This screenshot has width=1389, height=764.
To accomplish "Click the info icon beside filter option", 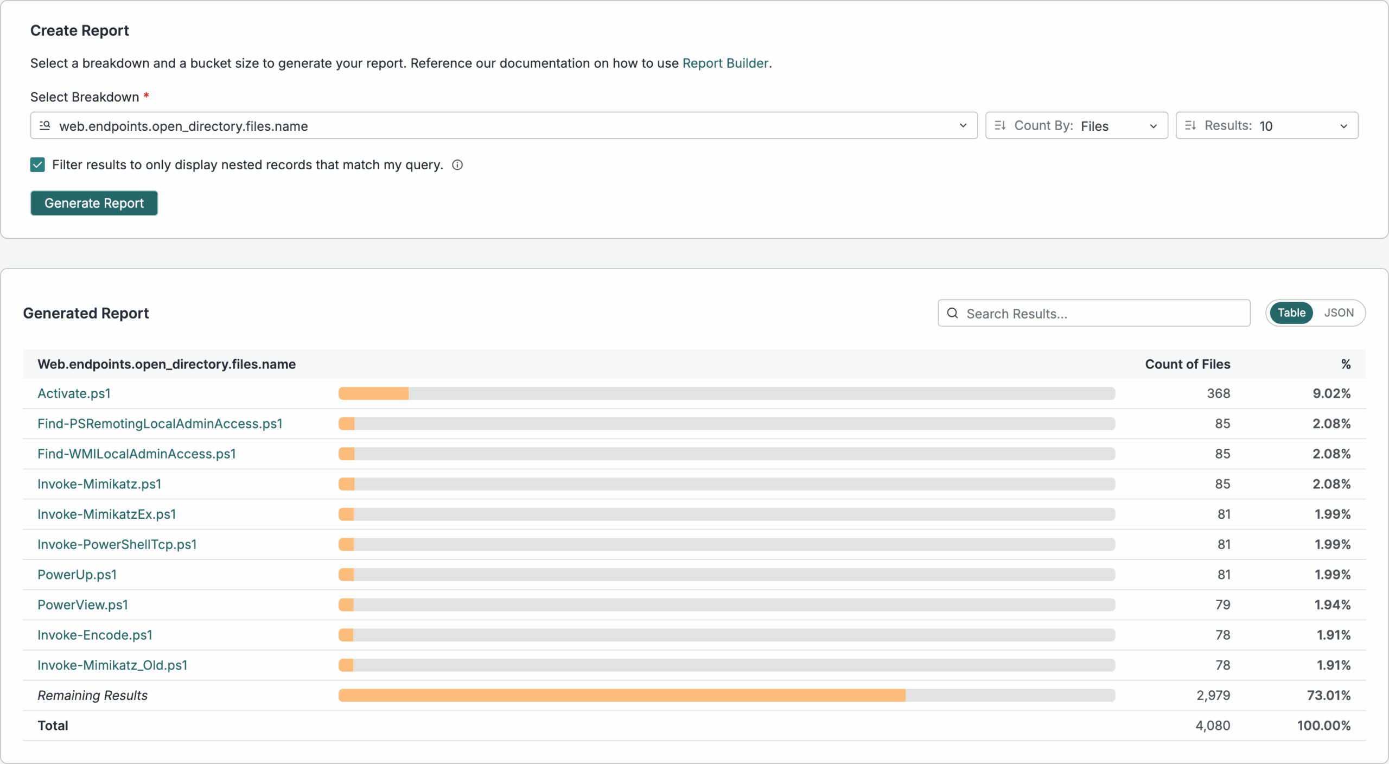I will [x=457, y=165].
